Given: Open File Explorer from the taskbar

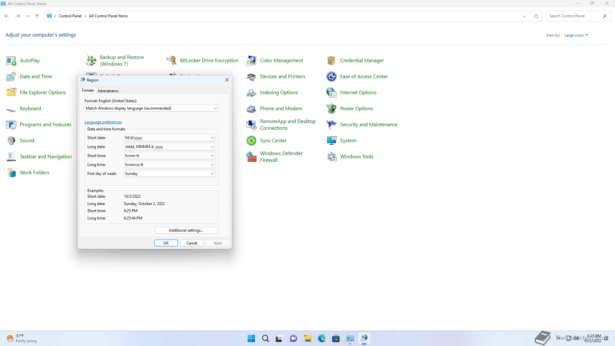Looking at the screenshot, I should (308, 338).
